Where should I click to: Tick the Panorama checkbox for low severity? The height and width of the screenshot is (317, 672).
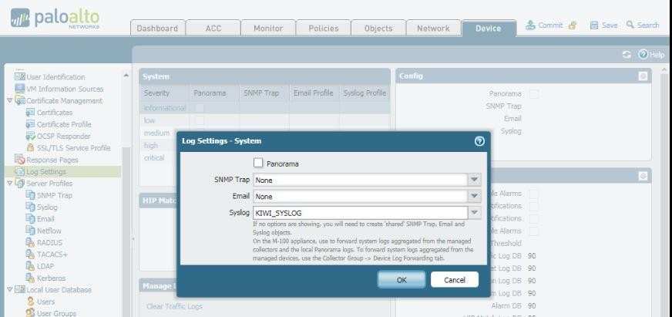click(x=199, y=120)
